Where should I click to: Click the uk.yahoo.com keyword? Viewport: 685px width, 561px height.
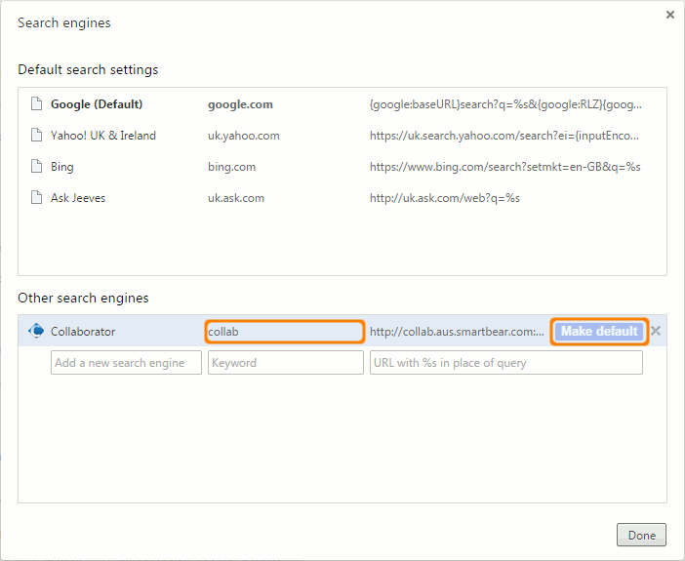(x=244, y=136)
